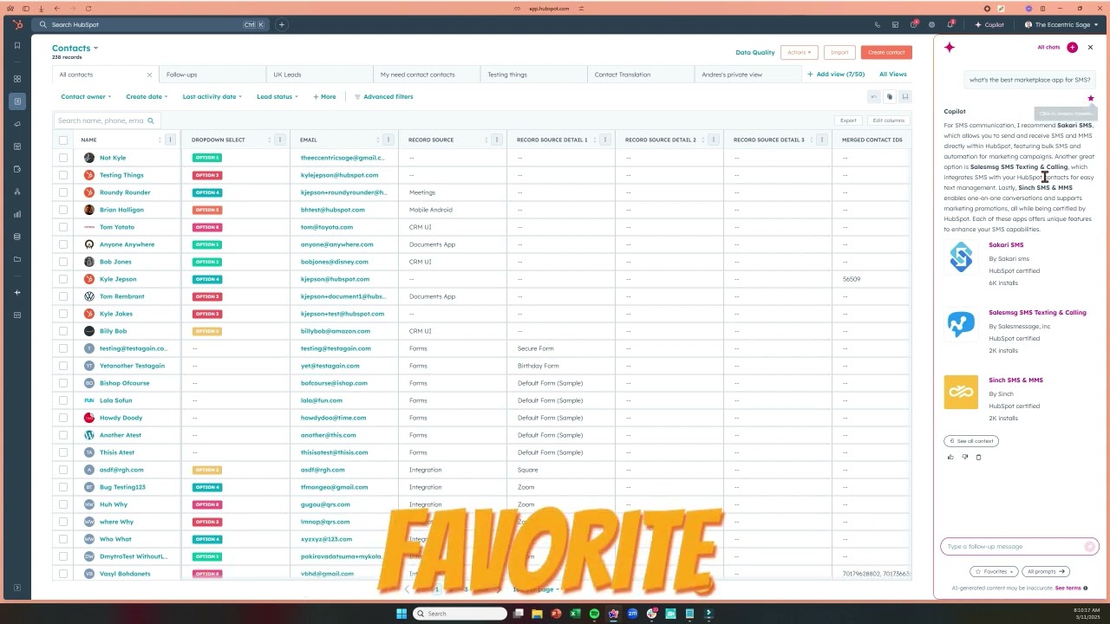Click the phone calling icon in top bar
The height and width of the screenshot is (624, 1110).
tap(878, 25)
